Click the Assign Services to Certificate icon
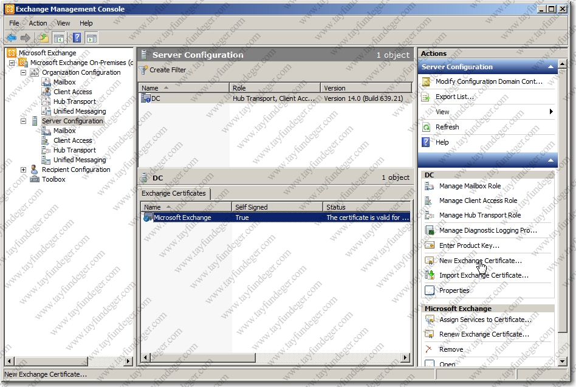576x387 pixels. coord(430,320)
